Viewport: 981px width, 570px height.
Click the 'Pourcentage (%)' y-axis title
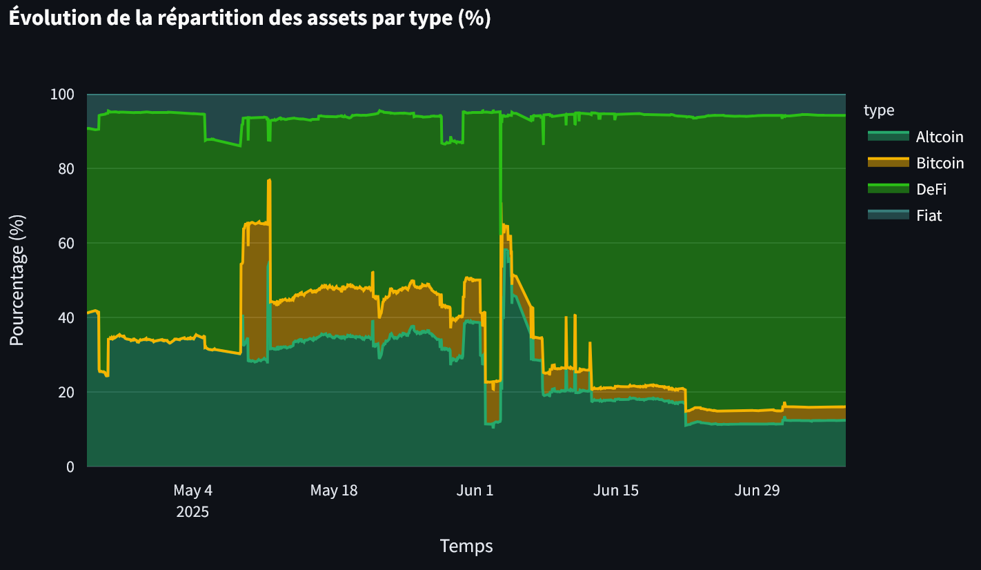(x=17, y=280)
